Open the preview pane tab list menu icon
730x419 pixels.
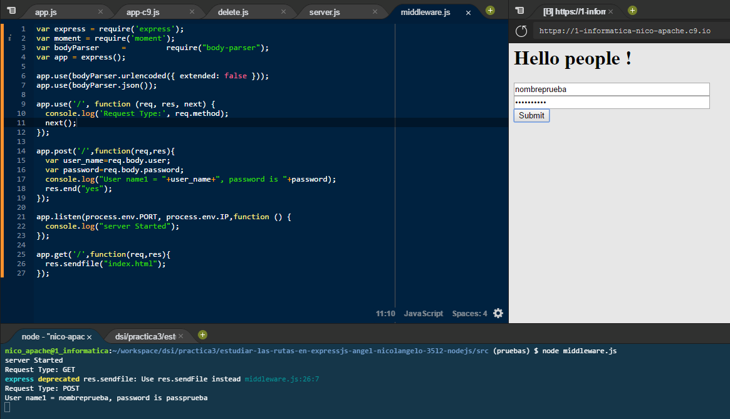point(519,10)
